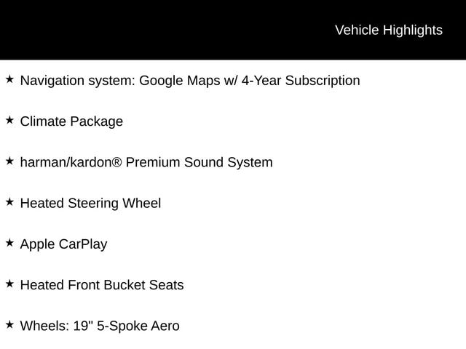Click the star icon beside Navigation system

(9, 79)
